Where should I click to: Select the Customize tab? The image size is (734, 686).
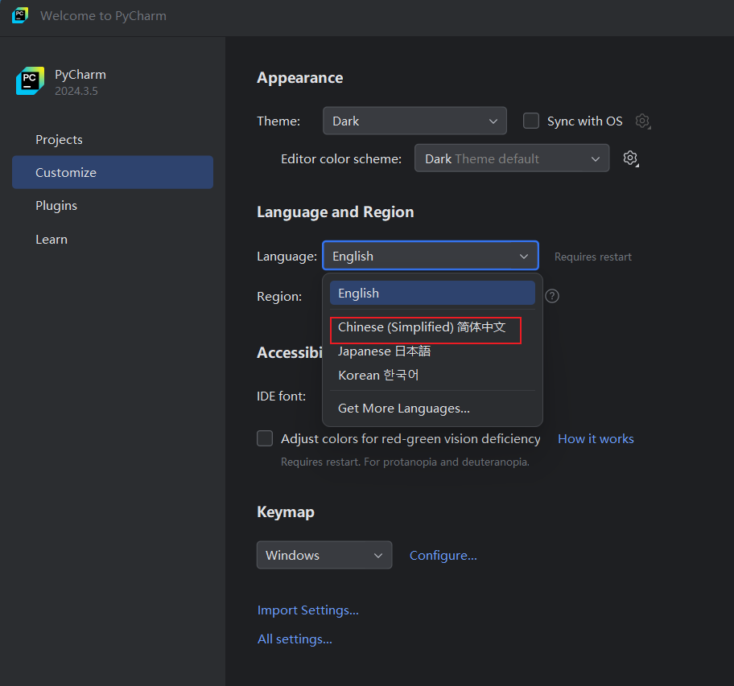(113, 173)
